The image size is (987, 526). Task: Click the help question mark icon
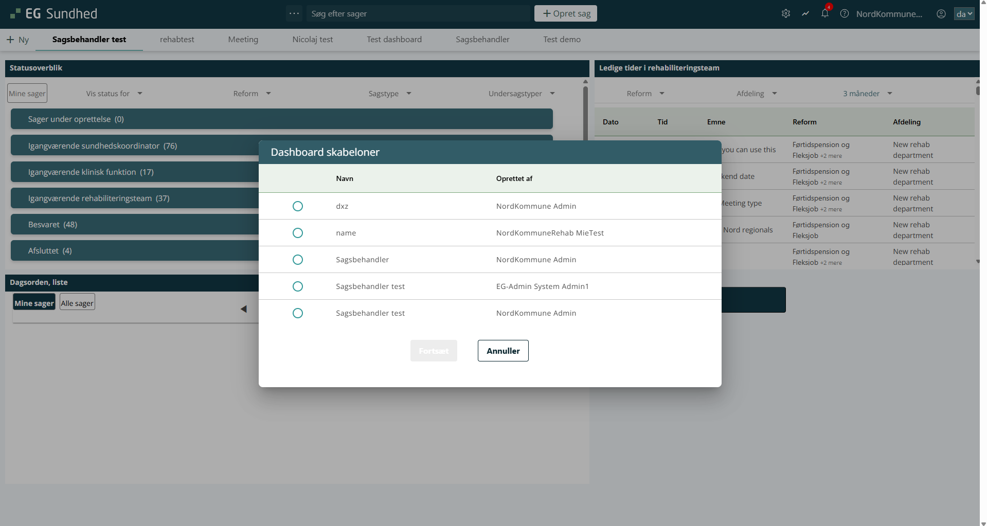[x=844, y=14]
